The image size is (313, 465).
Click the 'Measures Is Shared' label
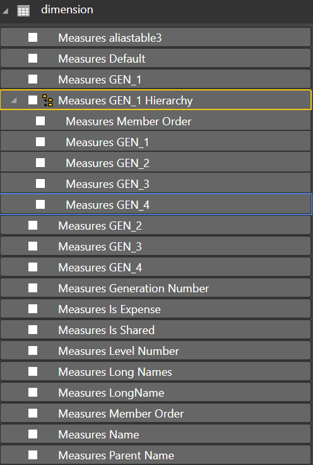pyautogui.click(x=107, y=330)
